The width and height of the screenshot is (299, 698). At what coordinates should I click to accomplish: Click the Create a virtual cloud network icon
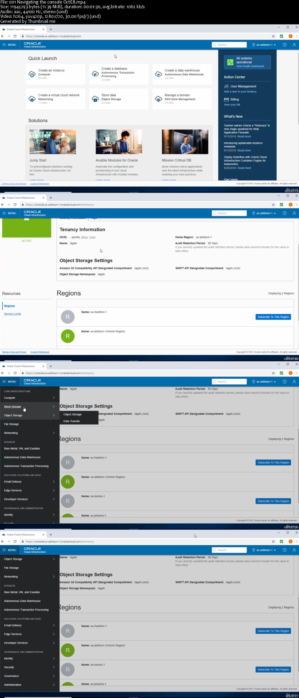click(32, 99)
